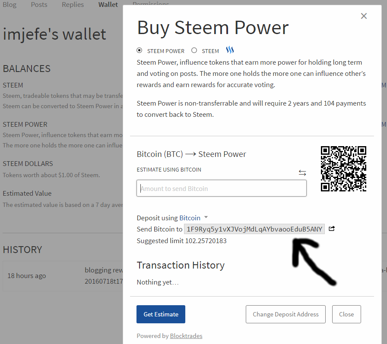Open the Bitcoin deposit method link
387x344 pixels.
[x=190, y=218]
